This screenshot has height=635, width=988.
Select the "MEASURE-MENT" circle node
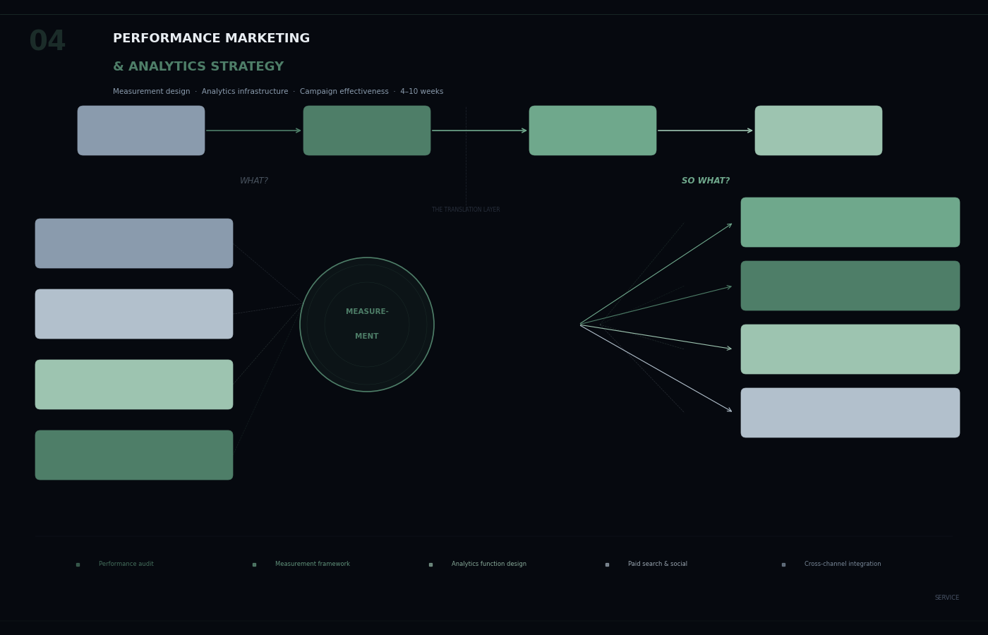click(367, 325)
